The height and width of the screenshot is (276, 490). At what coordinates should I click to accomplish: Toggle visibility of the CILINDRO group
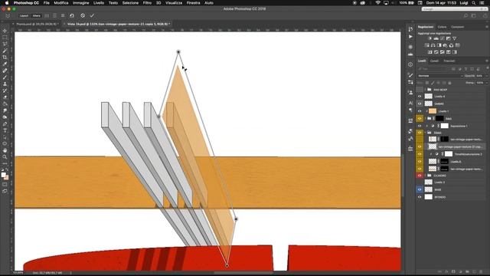[x=420, y=176]
